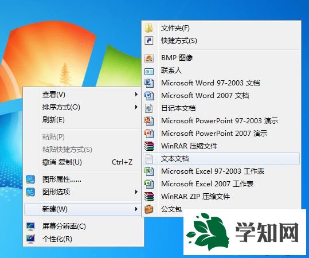Create Microsoft Word 97-2003 文档
Image resolution: width=309 pixels, height=258 pixels.
[221, 83]
